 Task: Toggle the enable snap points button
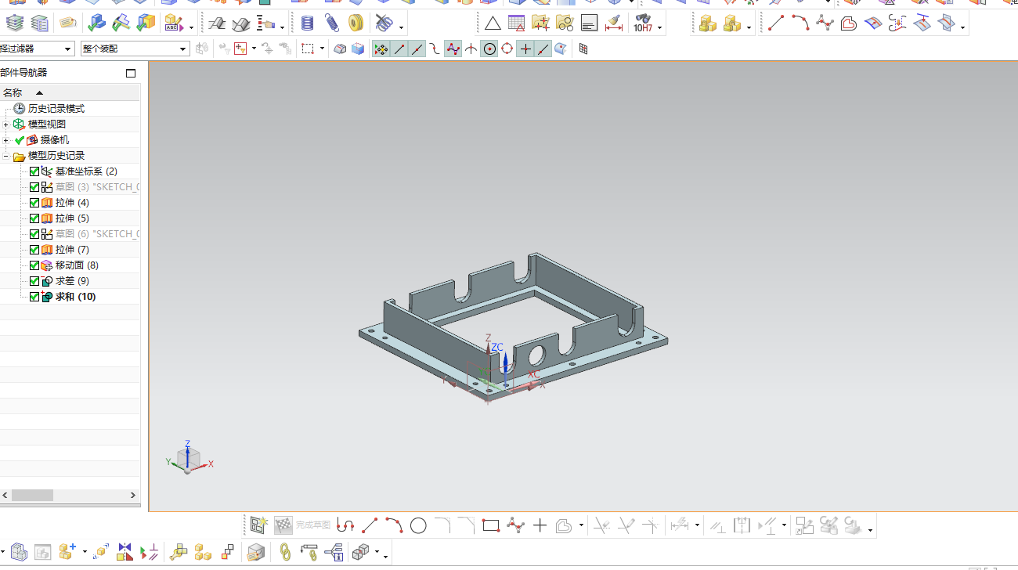click(381, 49)
